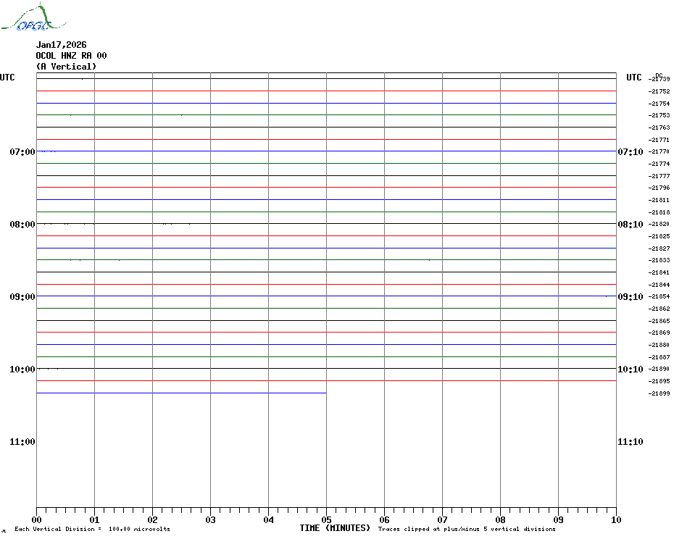Viewport: 674px width, 539px height.
Task: Click the Each Vertical Division scale note
Action: pos(92,530)
